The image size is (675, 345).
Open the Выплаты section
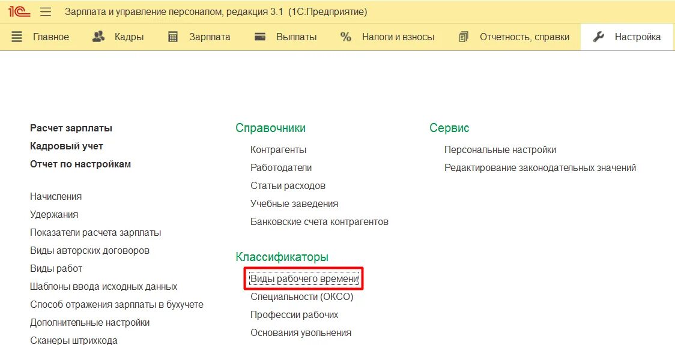[x=297, y=37]
